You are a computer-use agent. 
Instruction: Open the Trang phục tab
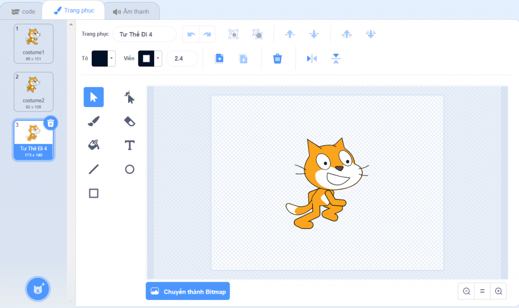[74, 10]
